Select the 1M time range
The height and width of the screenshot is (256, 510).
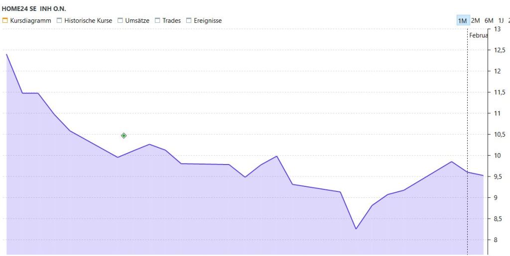(462, 20)
